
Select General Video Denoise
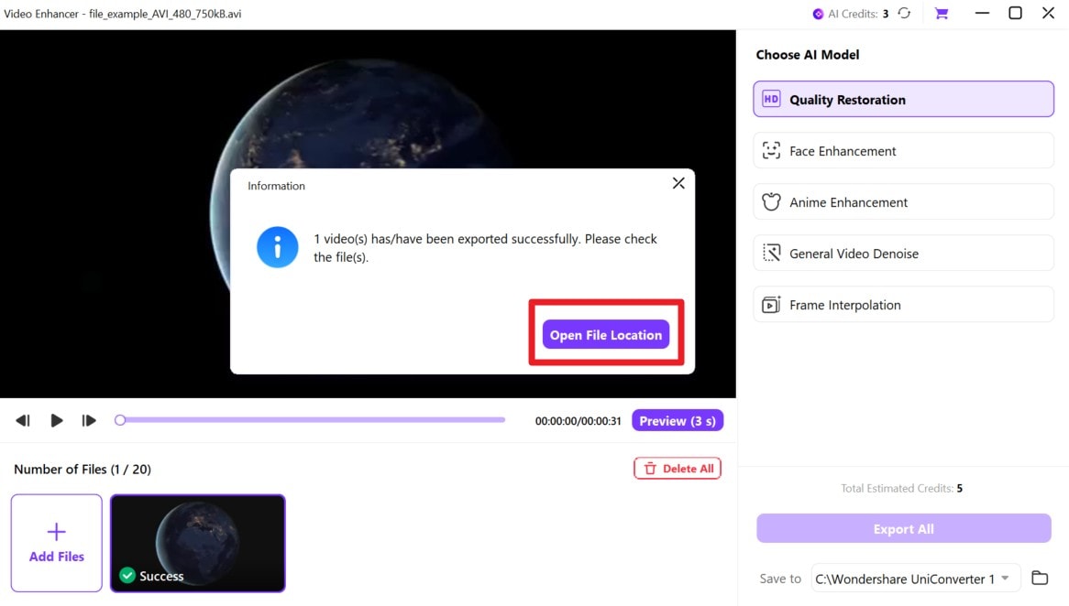pos(902,253)
